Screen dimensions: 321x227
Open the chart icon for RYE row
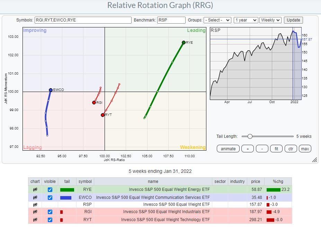tap(35, 190)
